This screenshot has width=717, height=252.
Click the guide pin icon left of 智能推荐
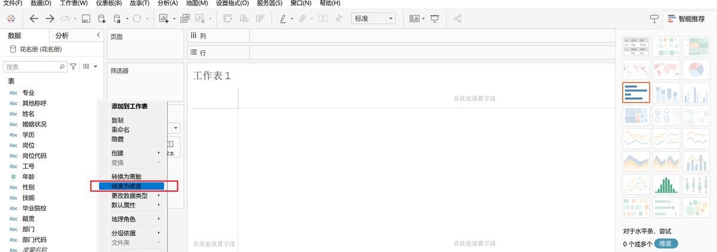tap(655, 19)
